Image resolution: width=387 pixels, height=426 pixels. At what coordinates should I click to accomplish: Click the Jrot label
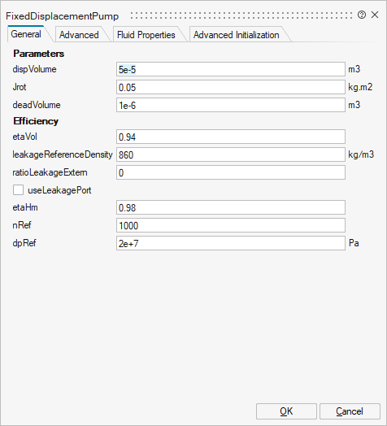(20, 87)
